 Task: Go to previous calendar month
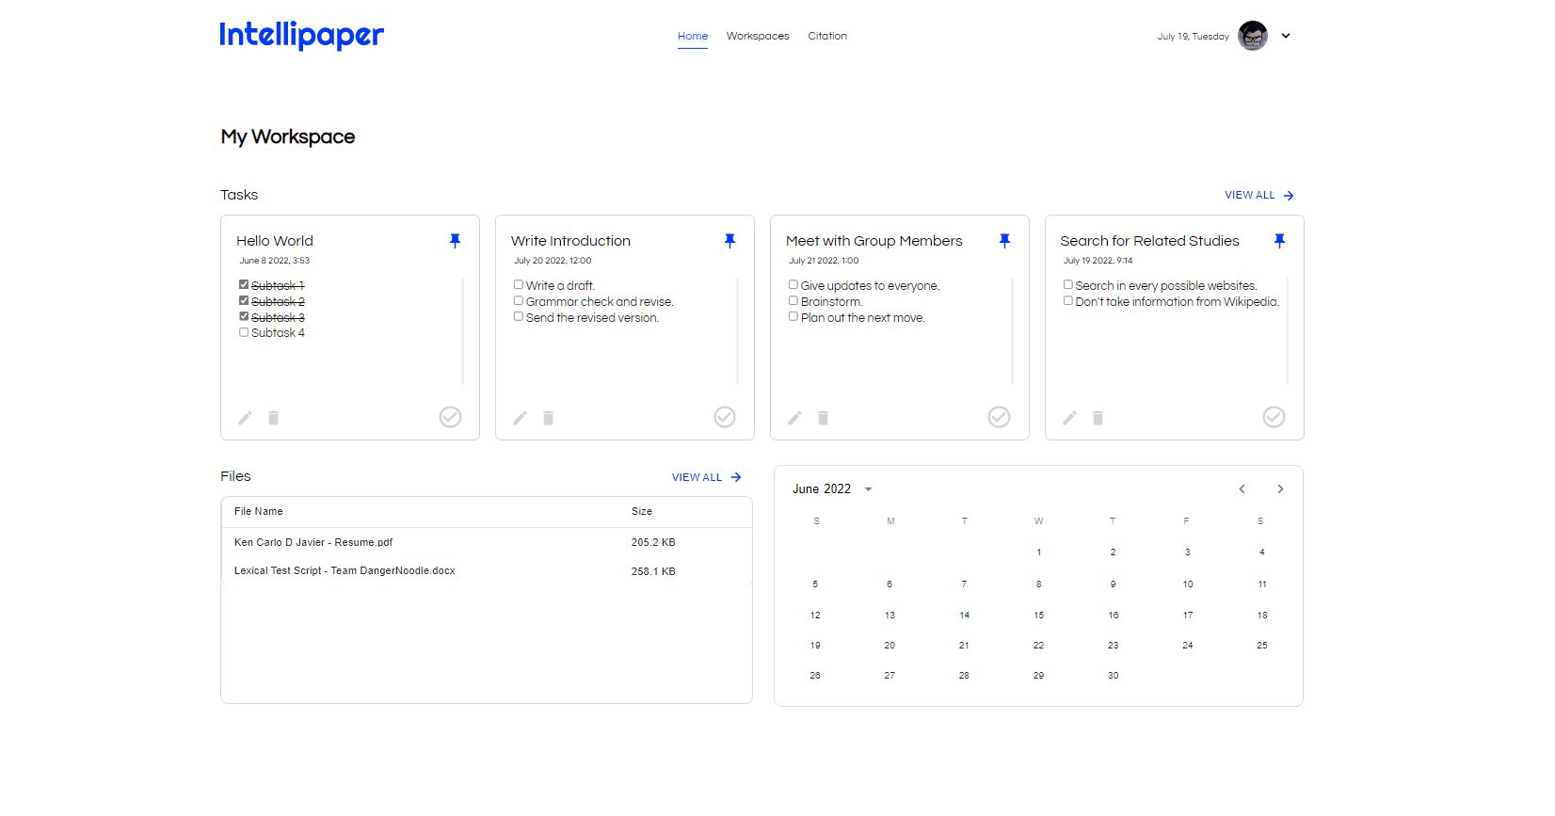1242,488
